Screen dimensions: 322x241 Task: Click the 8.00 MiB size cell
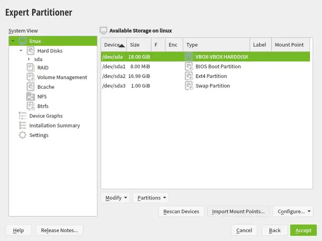pyautogui.click(x=140, y=67)
